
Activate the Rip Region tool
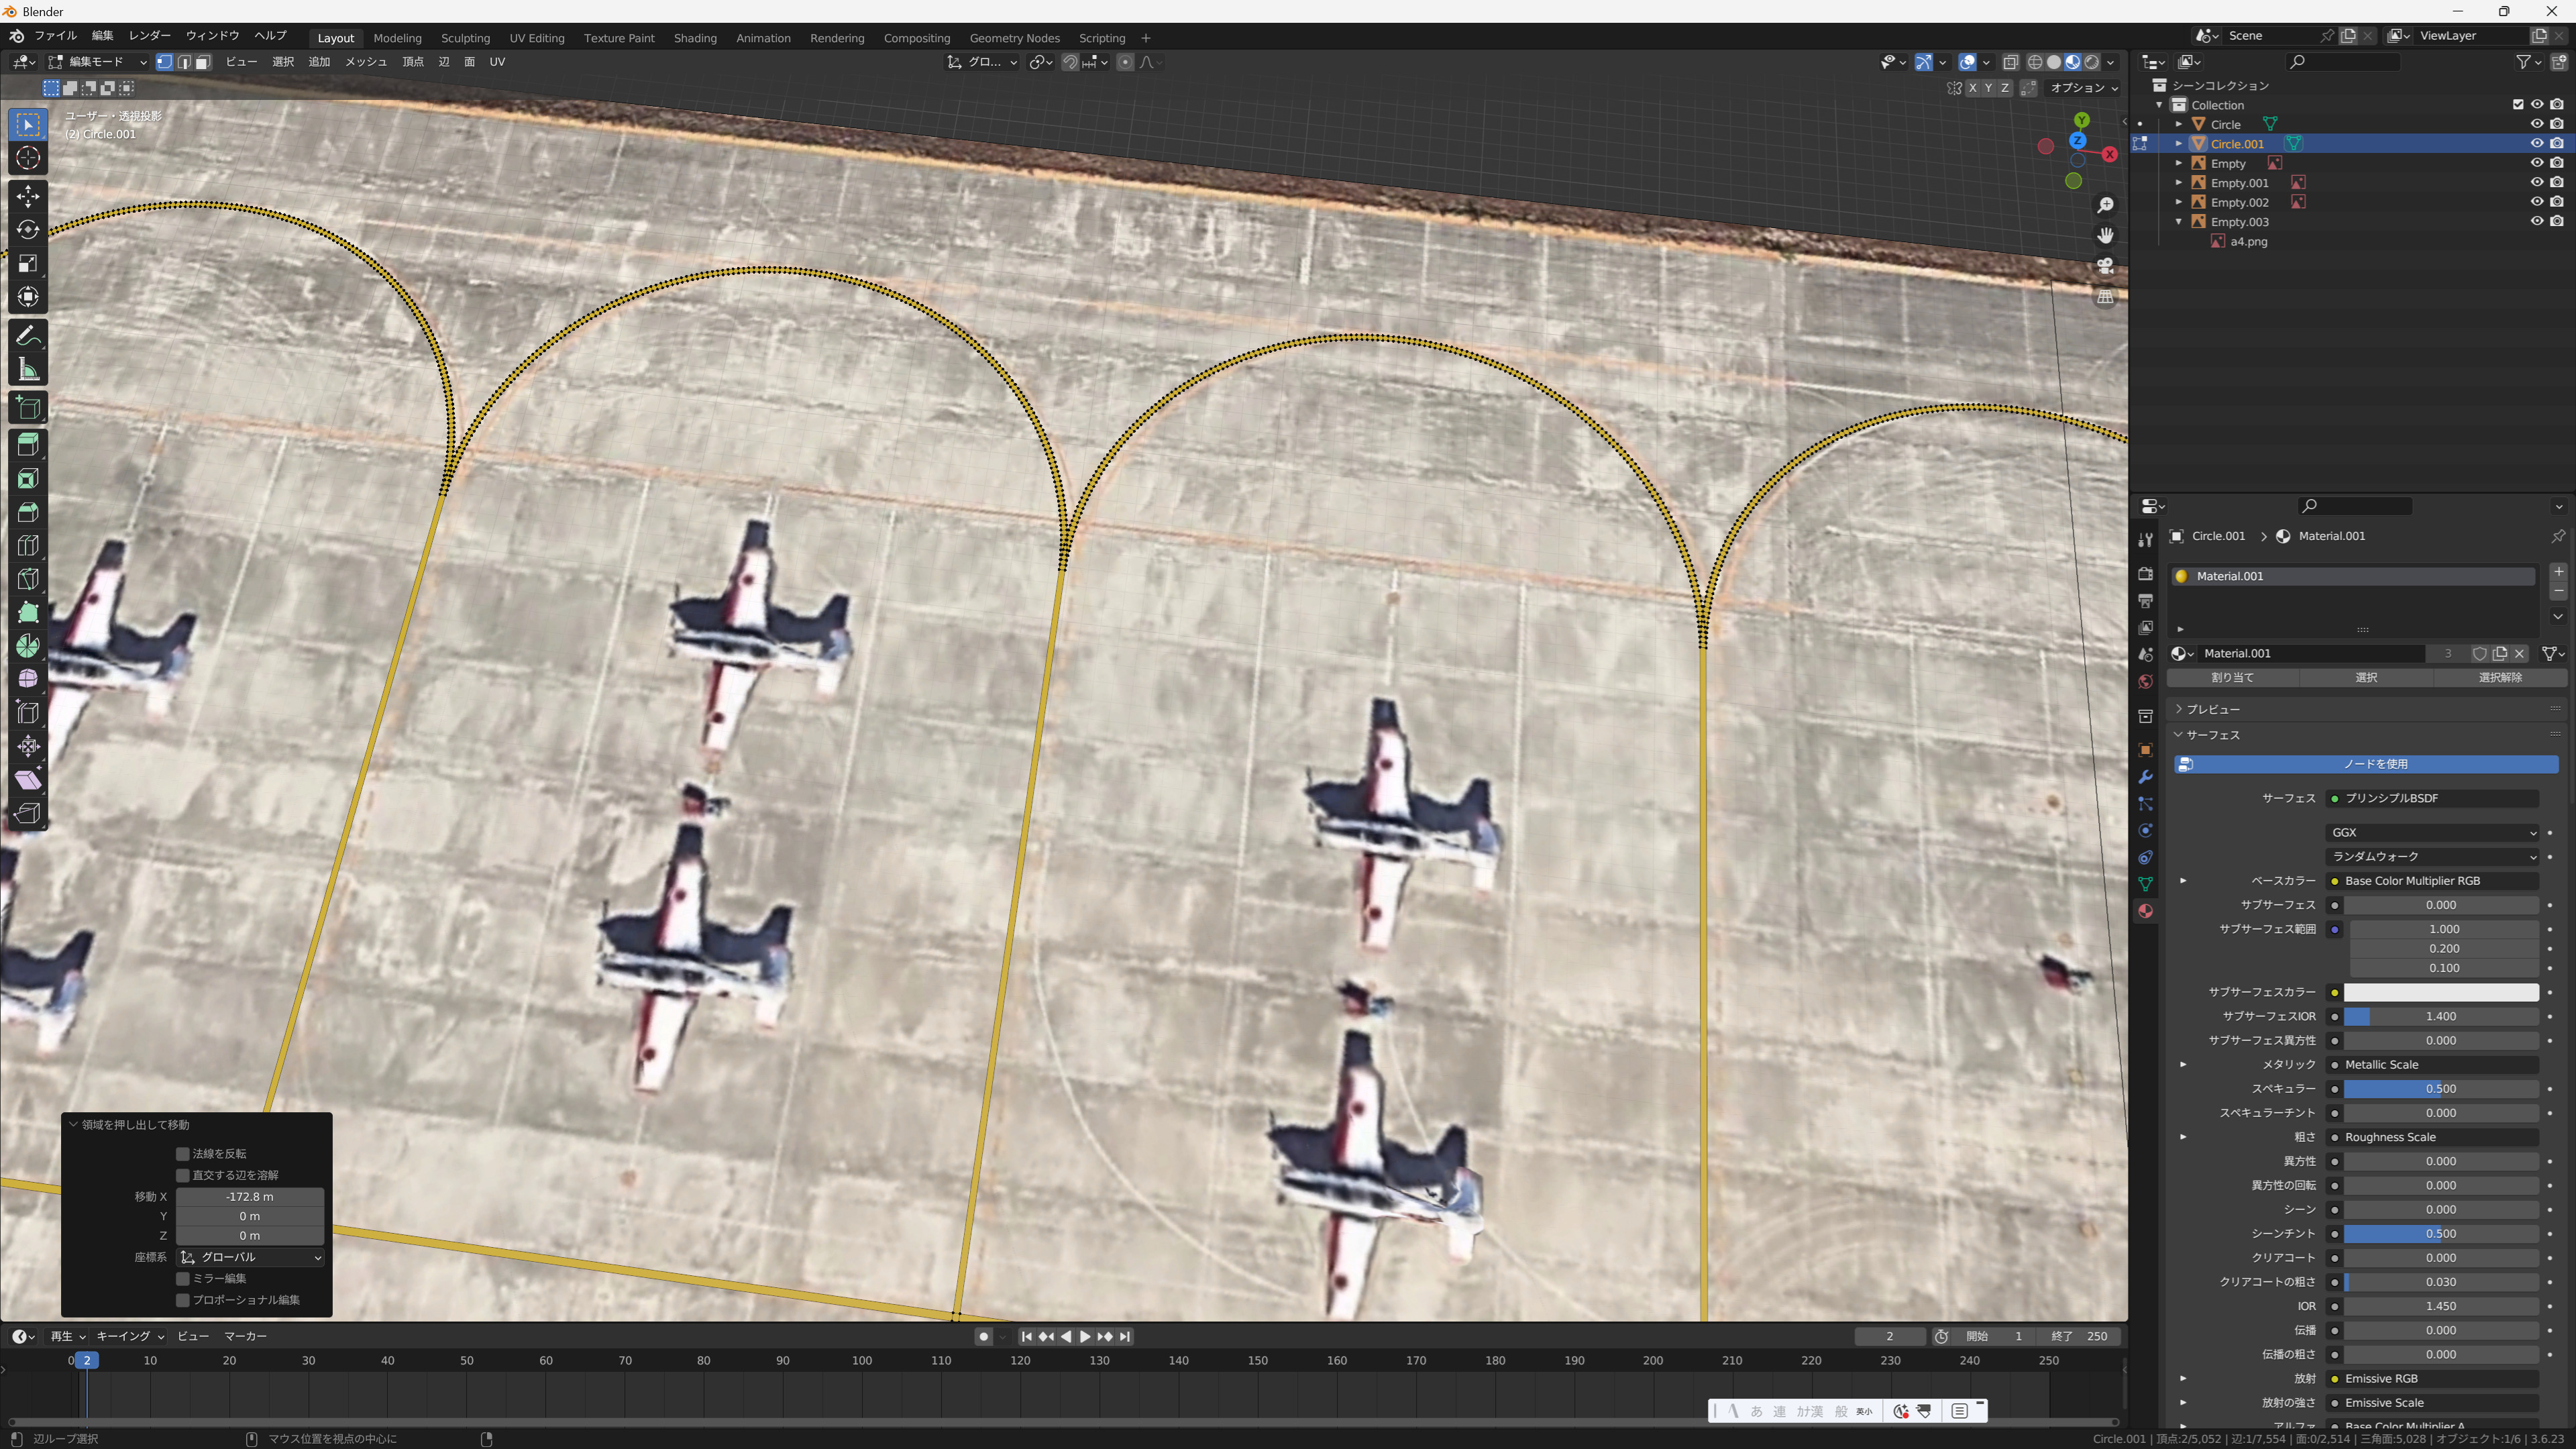(28, 813)
